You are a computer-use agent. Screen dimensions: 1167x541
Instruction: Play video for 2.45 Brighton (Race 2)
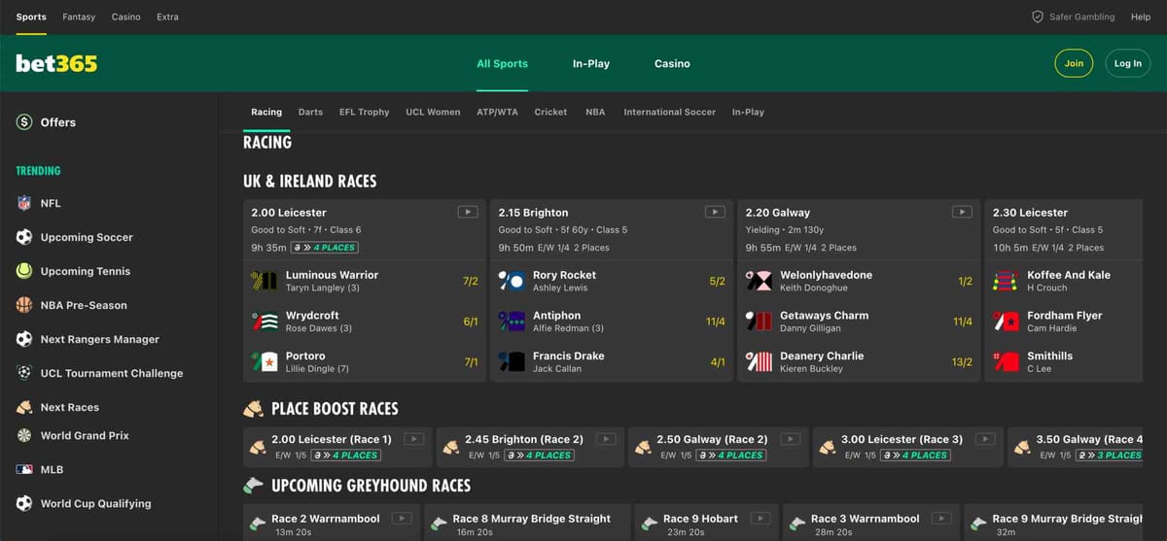(x=606, y=439)
